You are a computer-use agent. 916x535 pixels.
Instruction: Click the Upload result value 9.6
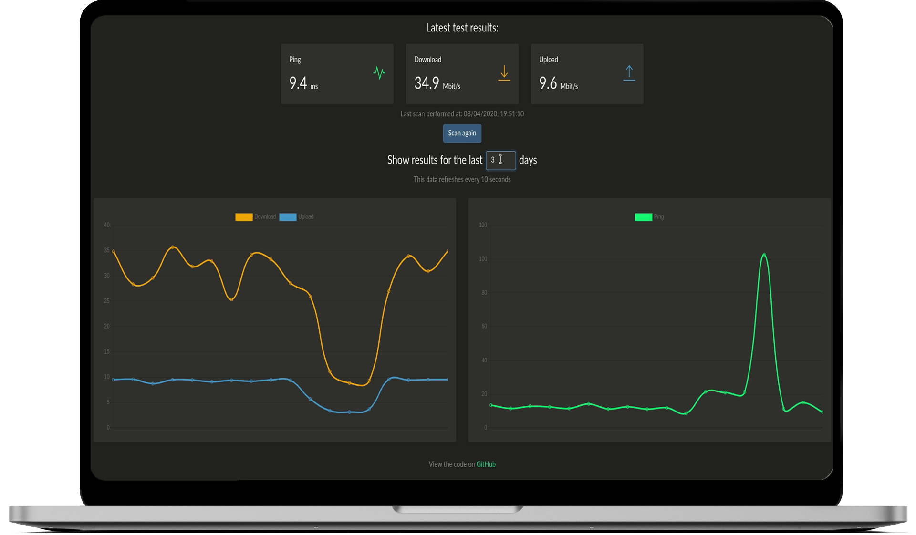click(548, 83)
